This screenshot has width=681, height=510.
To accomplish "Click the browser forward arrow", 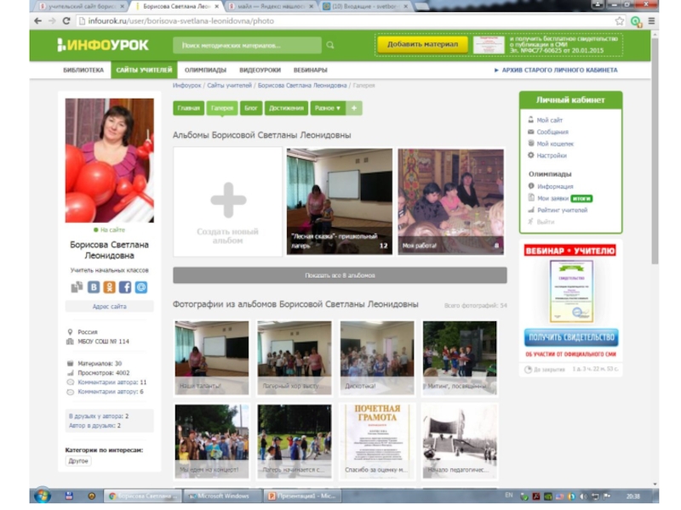I will click(52, 20).
